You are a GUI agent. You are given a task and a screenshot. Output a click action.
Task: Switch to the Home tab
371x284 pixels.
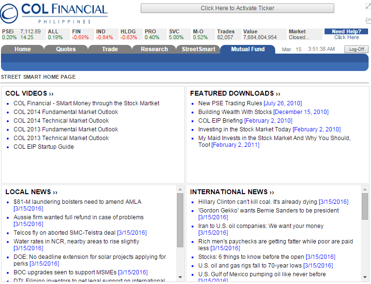pyautogui.click(x=23, y=49)
